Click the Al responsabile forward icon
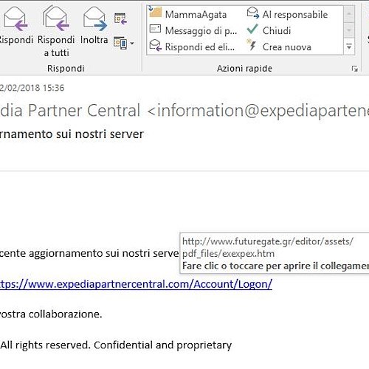This screenshot has width=369, height=369. point(253,13)
